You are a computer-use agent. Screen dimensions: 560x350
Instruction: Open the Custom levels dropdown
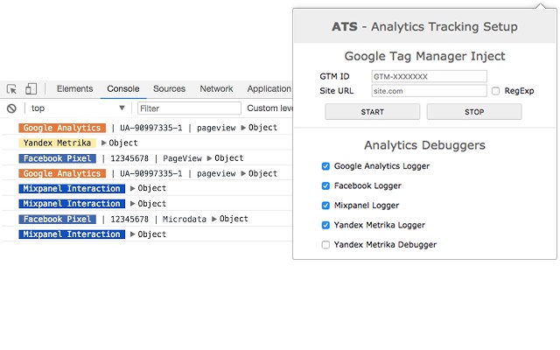tap(269, 108)
